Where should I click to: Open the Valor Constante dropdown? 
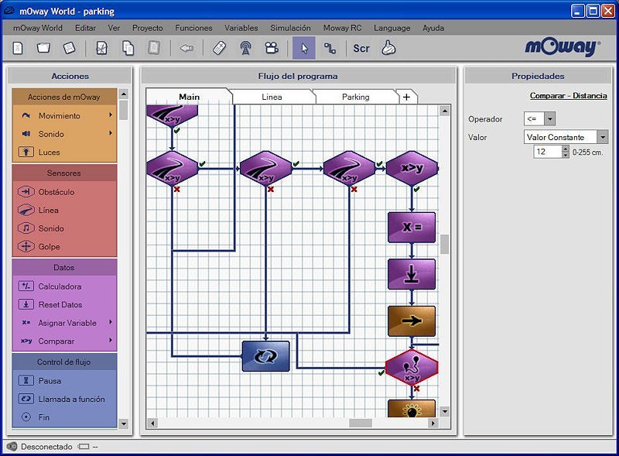(x=603, y=137)
